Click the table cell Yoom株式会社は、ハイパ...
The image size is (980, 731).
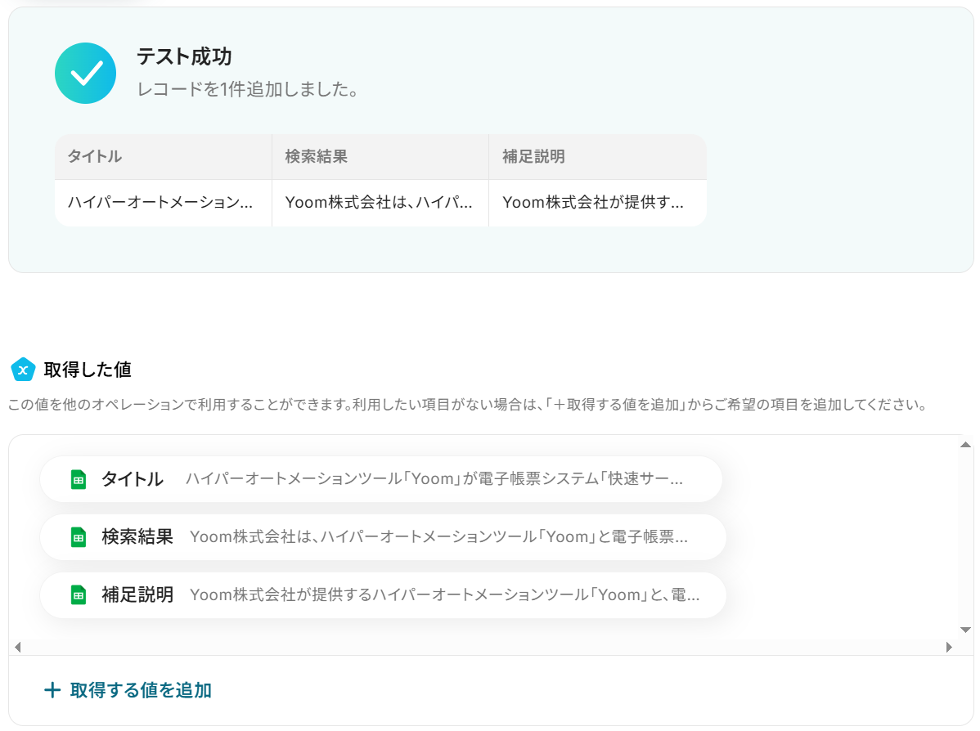coord(380,203)
